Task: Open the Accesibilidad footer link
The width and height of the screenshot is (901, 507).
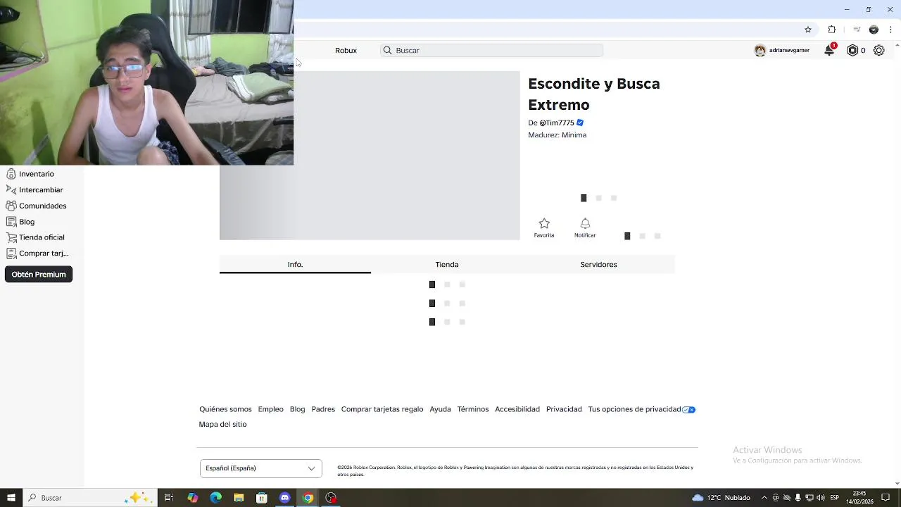Action: point(517,409)
